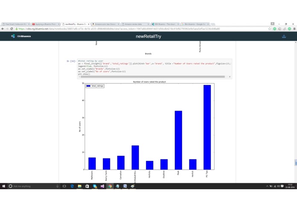Show hidden system tray icons
The image size is (297, 211).
pos(267,186)
